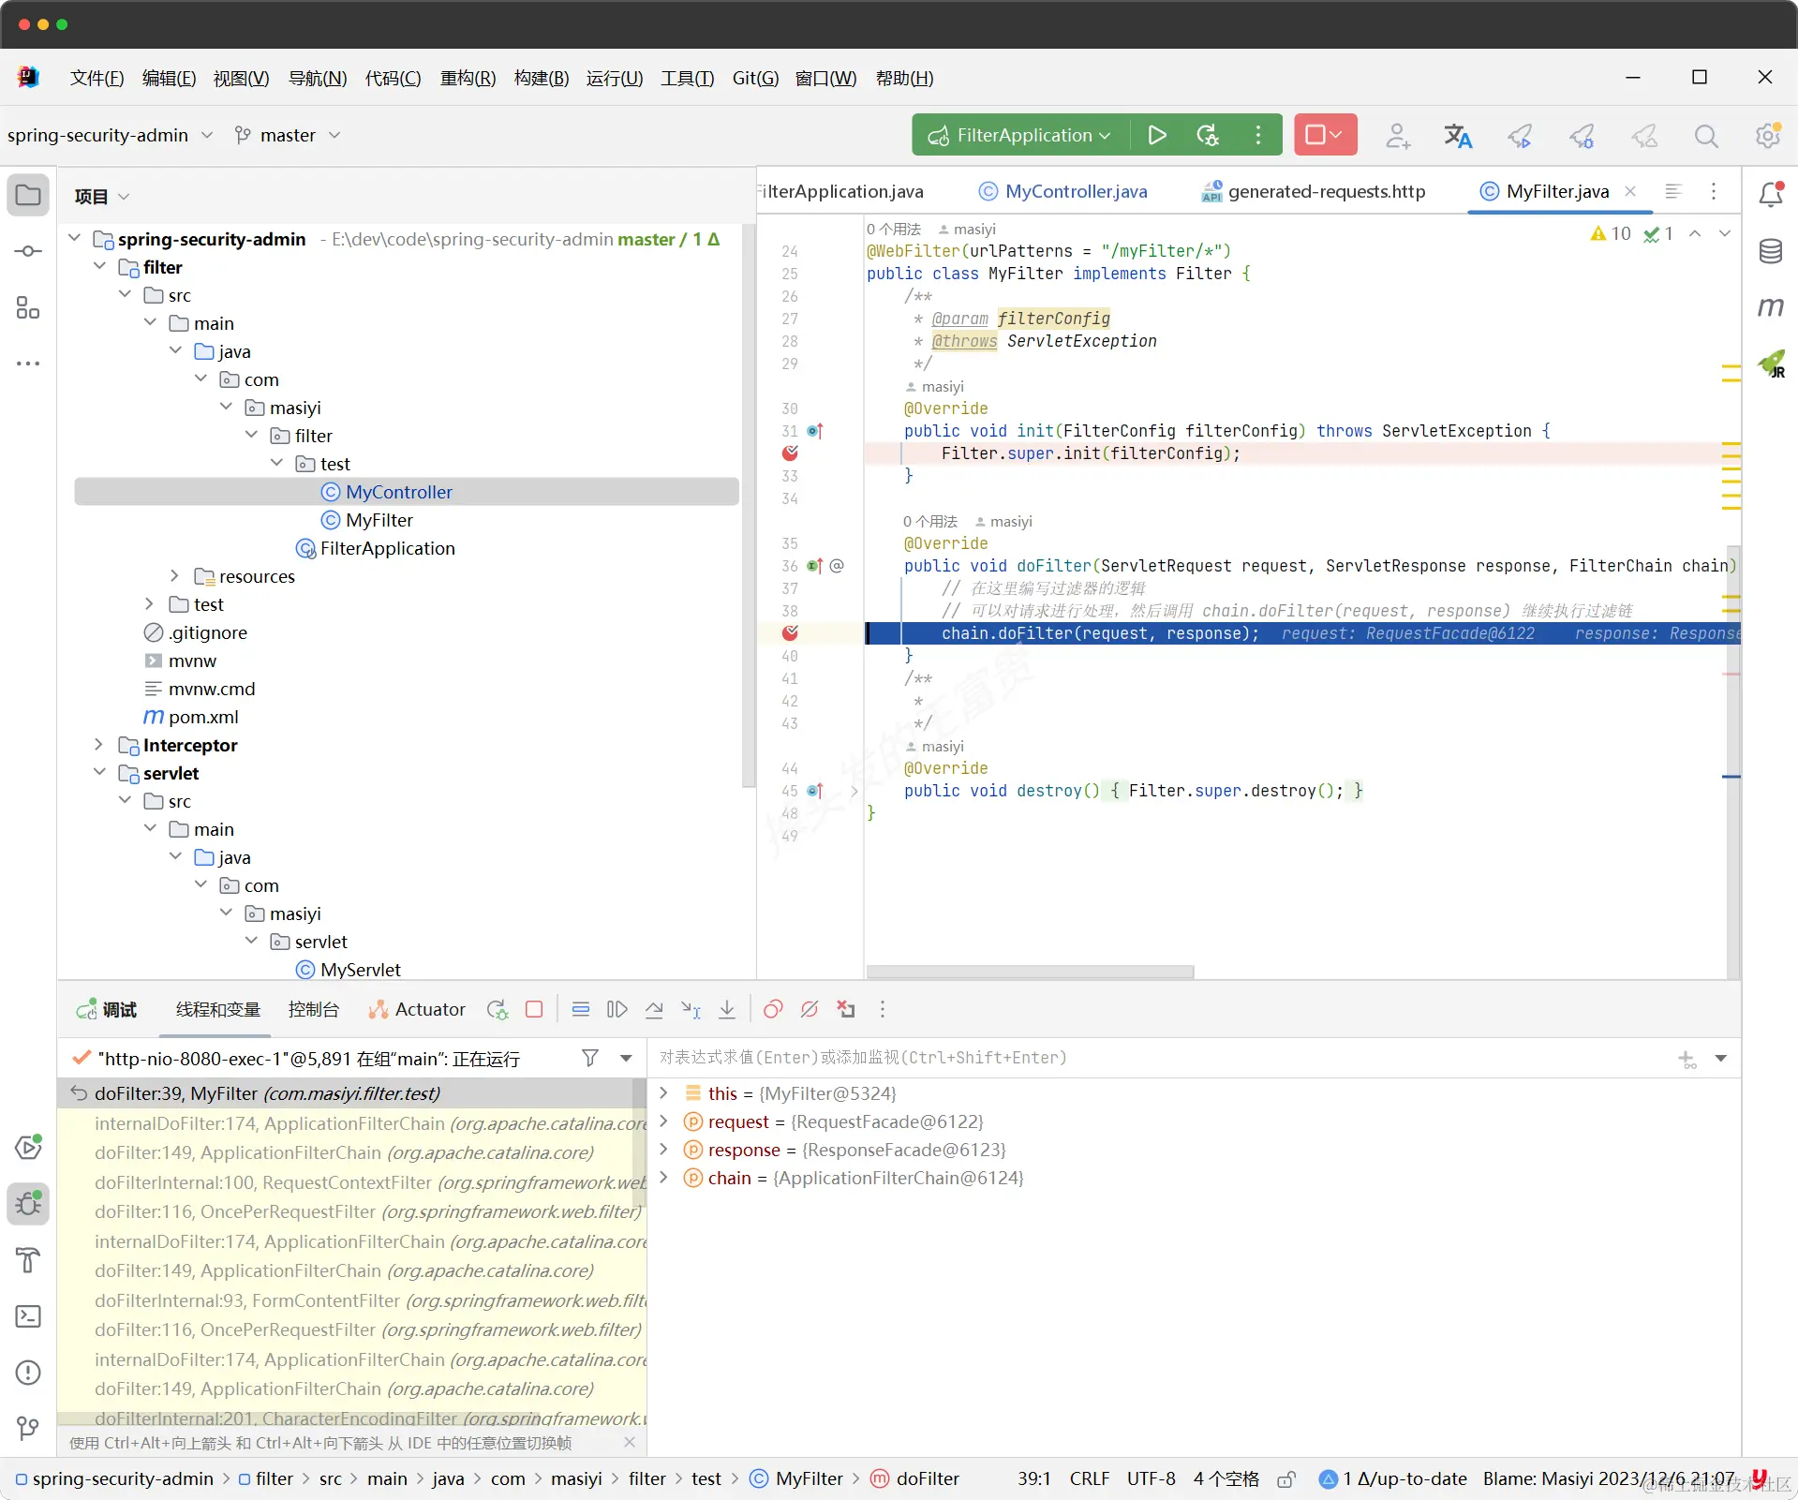Image resolution: width=1798 pixels, height=1500 pixels.
Task: Click UTF-8 encoding in status bar
Action: [x=1151, y=1479]
